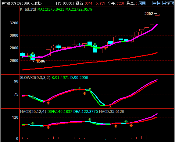Click the left arrow back navigation icon
This screenshot has width=175, height=142.
pos(155,3)
